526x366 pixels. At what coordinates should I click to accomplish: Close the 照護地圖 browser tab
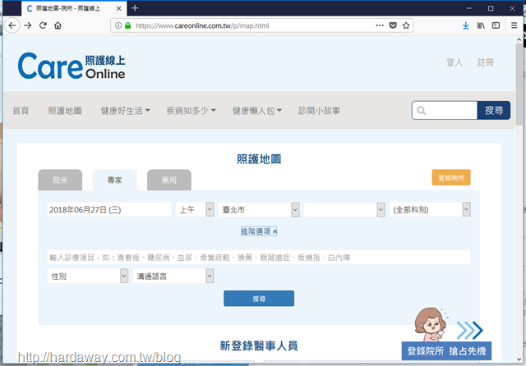tap(118, 8)
